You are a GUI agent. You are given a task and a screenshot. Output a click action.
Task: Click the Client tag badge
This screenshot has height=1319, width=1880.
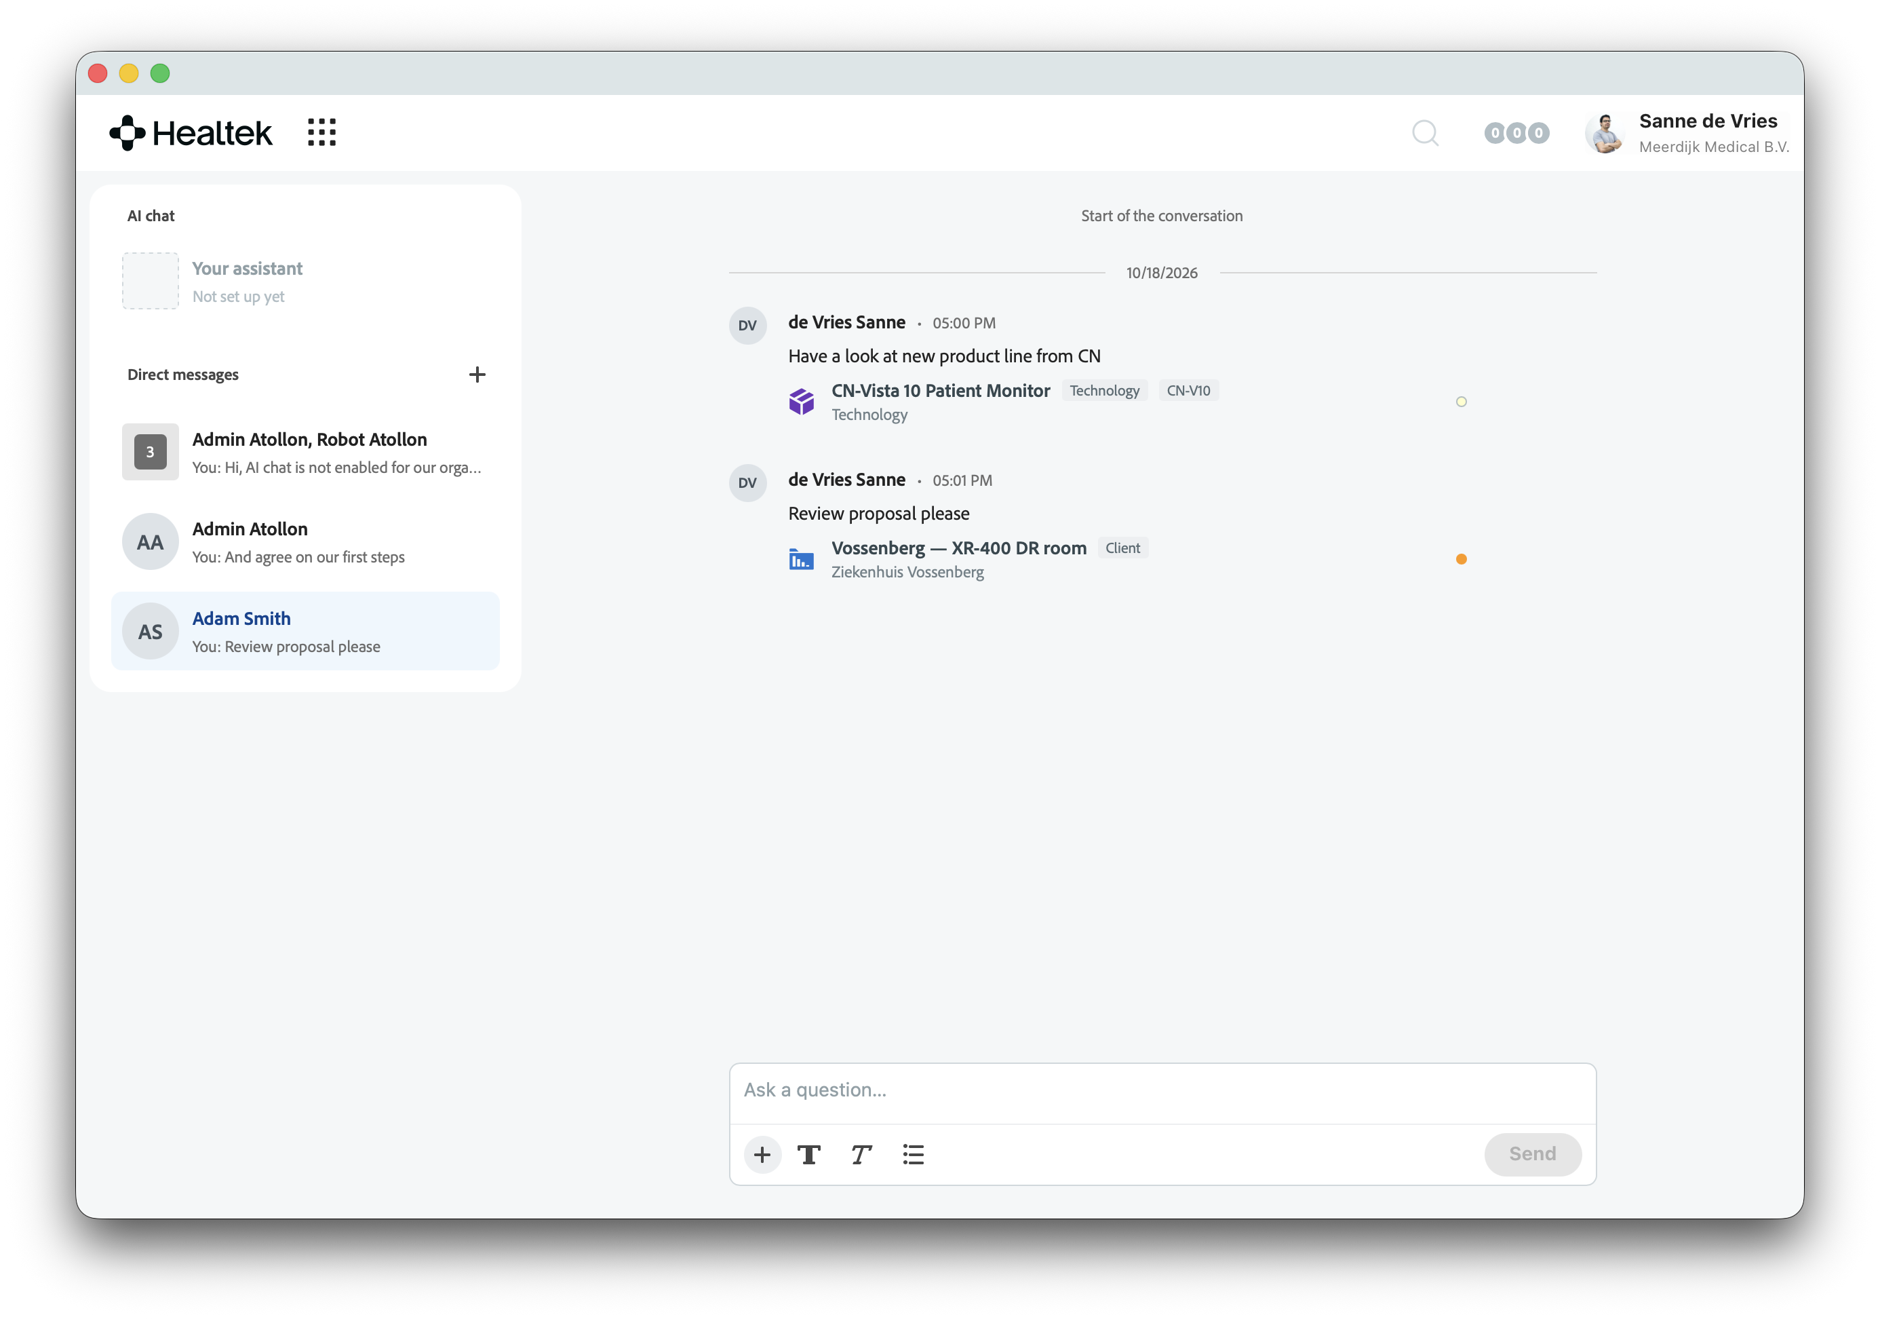point(1122,548)
